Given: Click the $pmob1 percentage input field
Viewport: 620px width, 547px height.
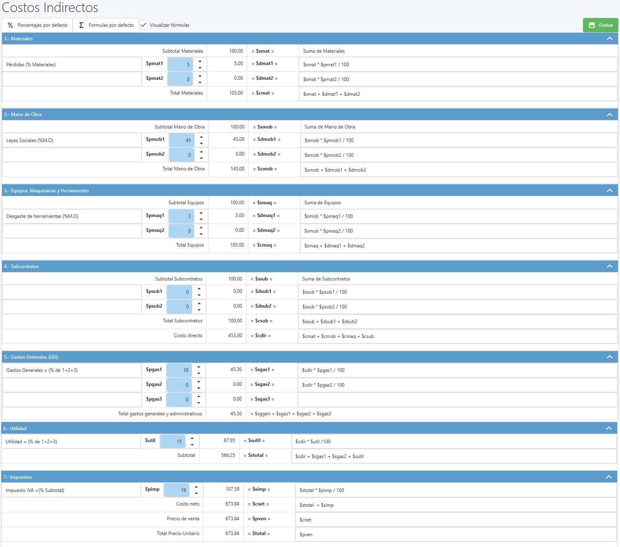Looking at the screenshot, I should pos(181,140).
